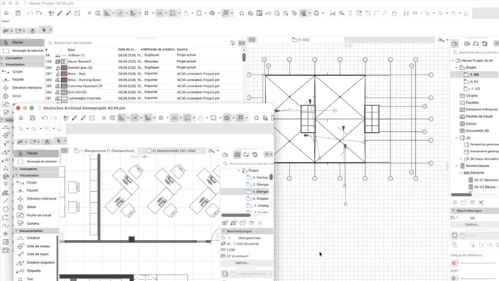The image size is (499, 281).
Task: Select the Coupe section tool in the front toolbox
Action: click(x=31, y=183)
